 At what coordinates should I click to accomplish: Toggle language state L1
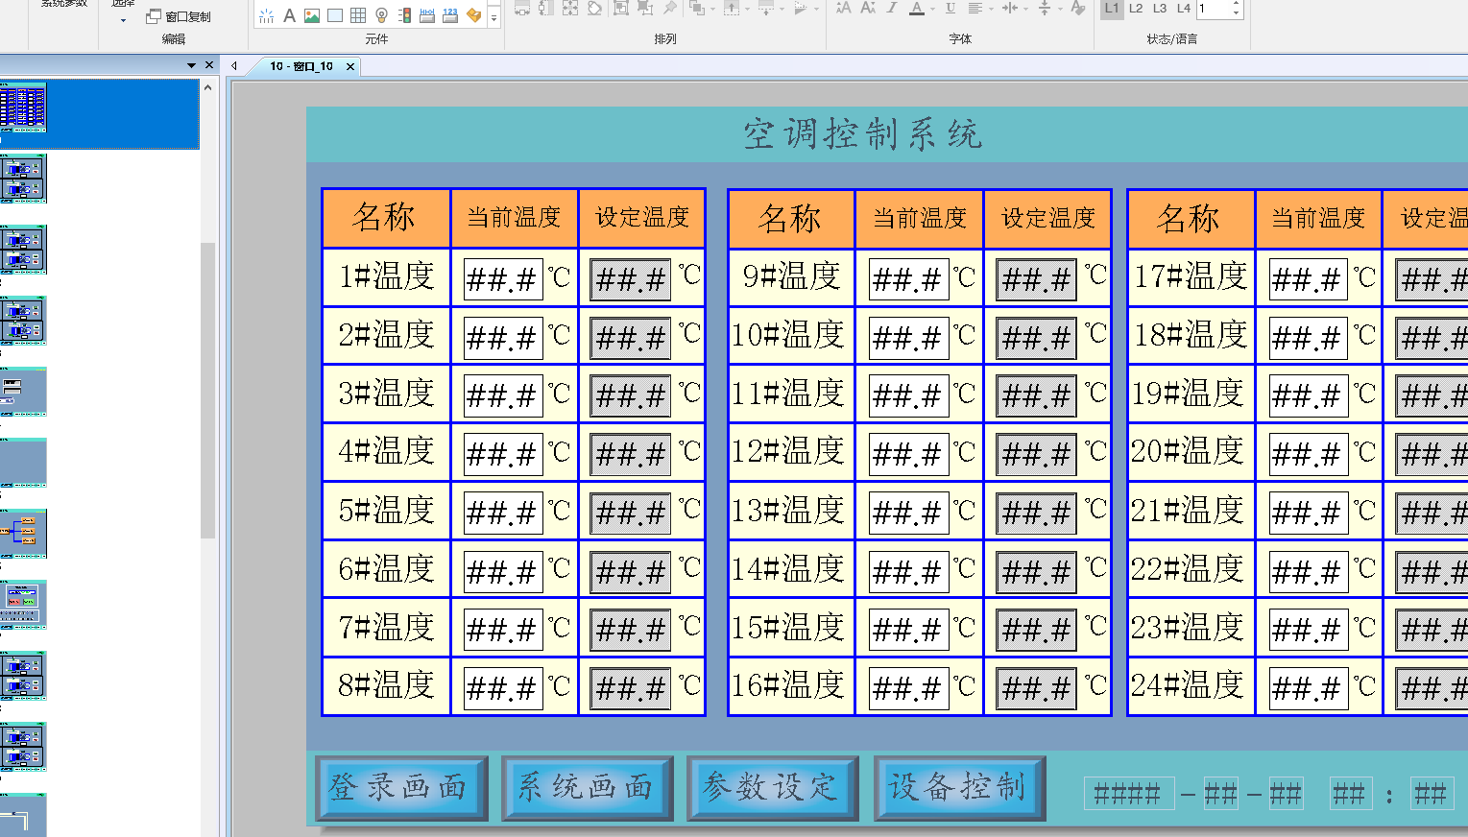pos(1112,9)
